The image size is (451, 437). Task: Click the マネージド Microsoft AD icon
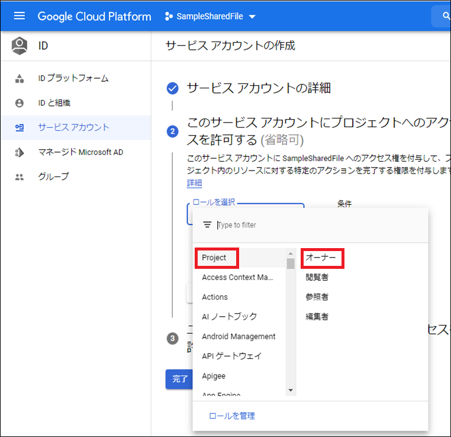pos(20,152)
